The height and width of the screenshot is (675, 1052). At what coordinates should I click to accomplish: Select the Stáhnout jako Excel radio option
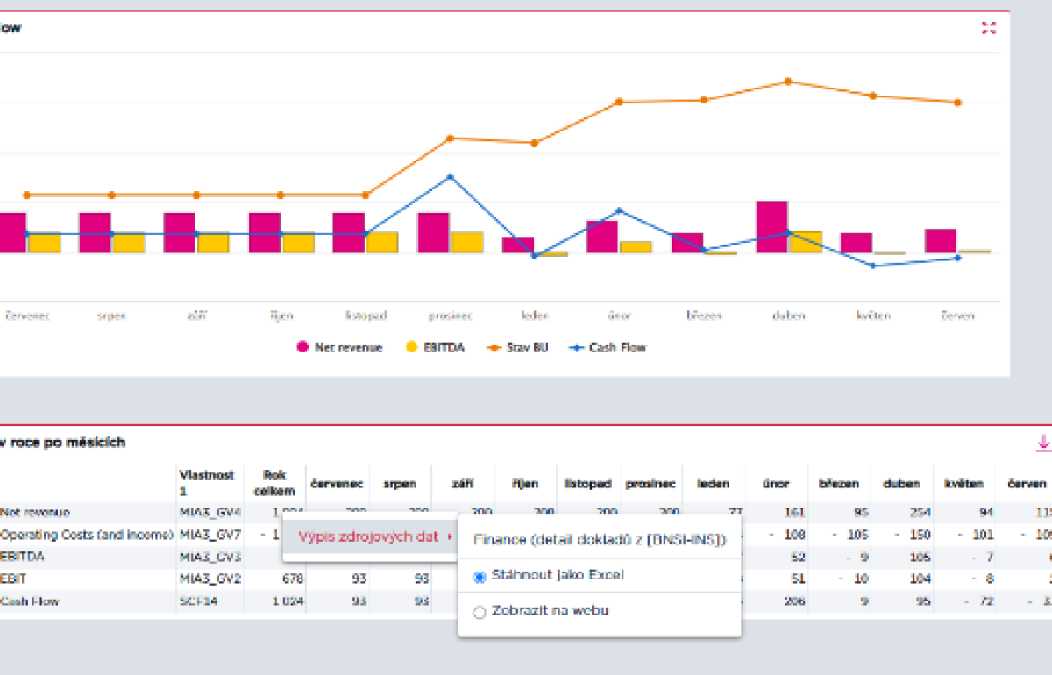(x=480, y=576)
